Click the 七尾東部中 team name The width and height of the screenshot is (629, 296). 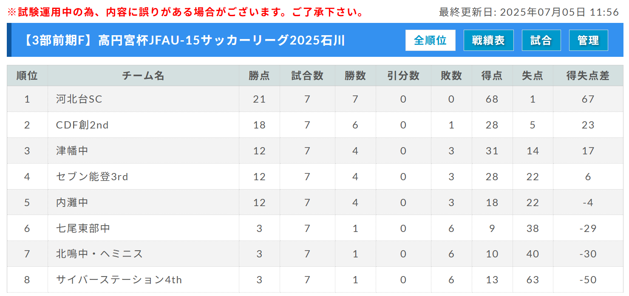point(83,228)
